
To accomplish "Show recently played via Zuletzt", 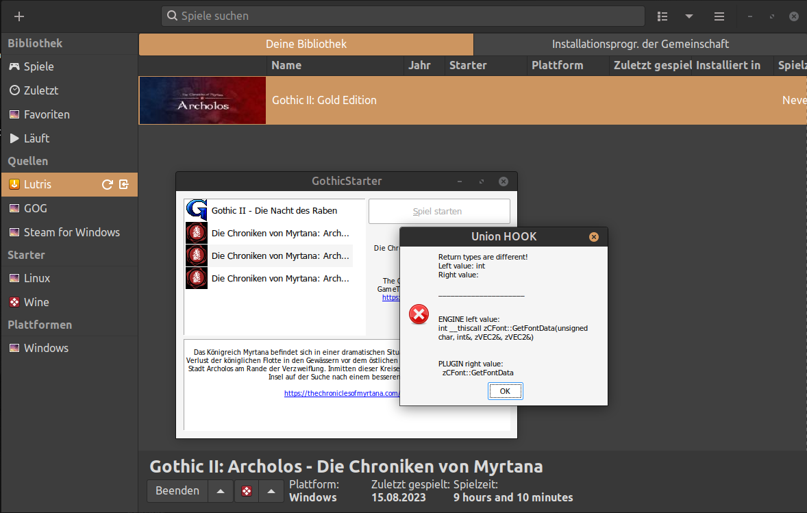I will pos(69,90).
